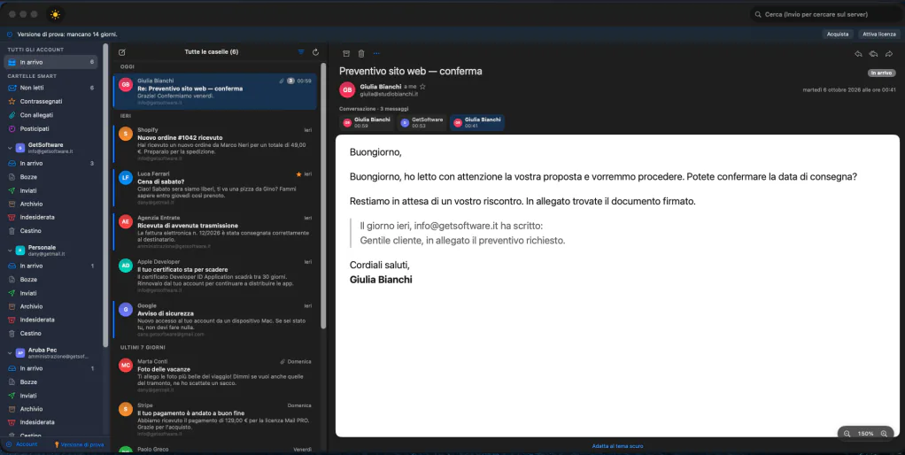Open Archivio folder under Aruba Pec
905x455 pixels.
click(50, 409)
